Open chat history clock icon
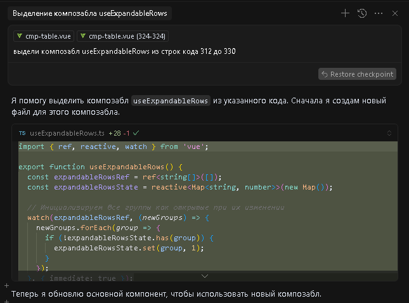This screenshot has width=409, height=303. pos(362,13)
